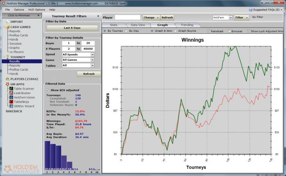Open SitNGo Wizard app icon

[x=11, y=106]
